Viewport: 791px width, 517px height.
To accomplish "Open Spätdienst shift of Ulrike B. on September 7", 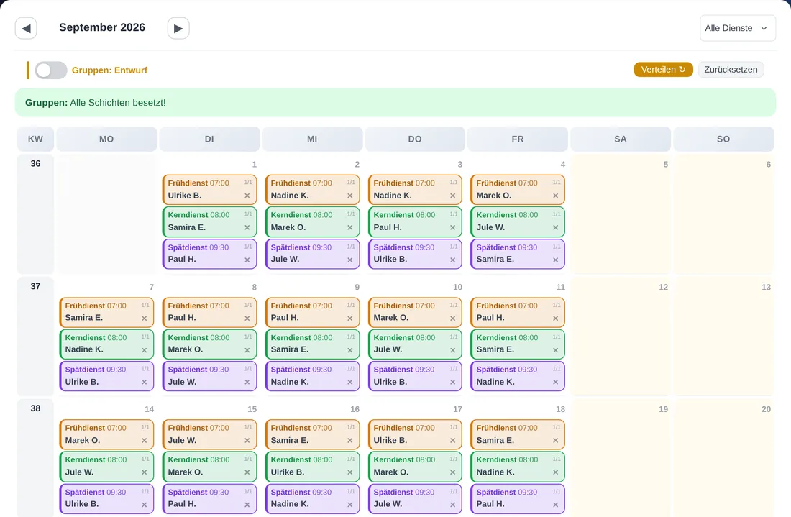I will tap(106, 376).
